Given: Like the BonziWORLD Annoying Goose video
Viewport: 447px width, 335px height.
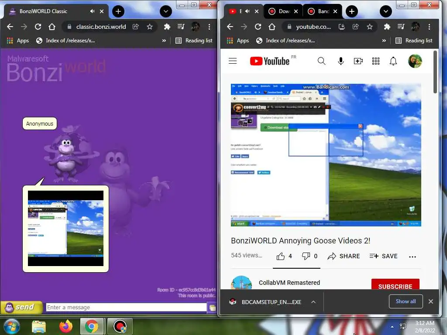Looking at the screenshot, I should (284, 256).
